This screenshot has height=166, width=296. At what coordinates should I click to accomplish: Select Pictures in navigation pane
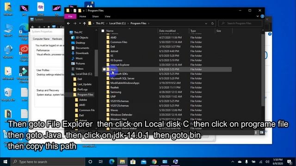click(80, 64)
